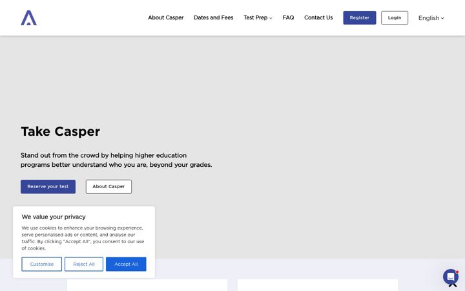Viewport: 465px width, 291px height.
Task: Click the 'Stand out from the crowd' paragraph
Action: click(116, 160)
